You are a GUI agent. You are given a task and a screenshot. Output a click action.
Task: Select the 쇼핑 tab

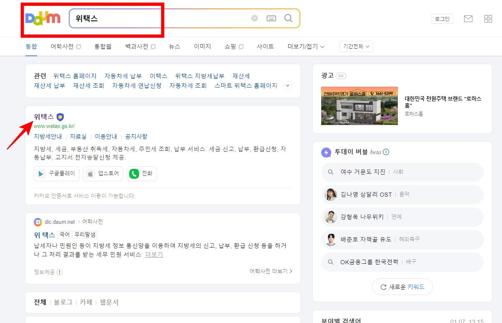230,47
